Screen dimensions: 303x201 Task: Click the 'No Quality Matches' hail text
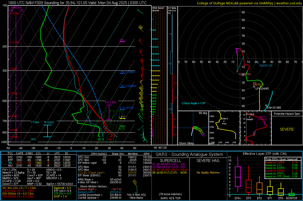pos(208,173)
